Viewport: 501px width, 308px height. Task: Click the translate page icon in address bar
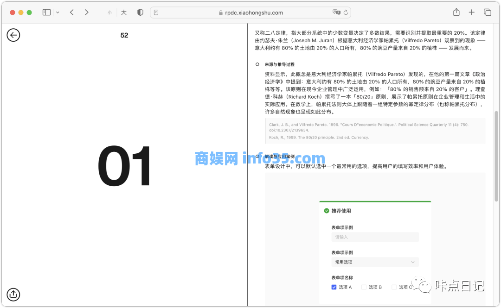click(336, 12)
